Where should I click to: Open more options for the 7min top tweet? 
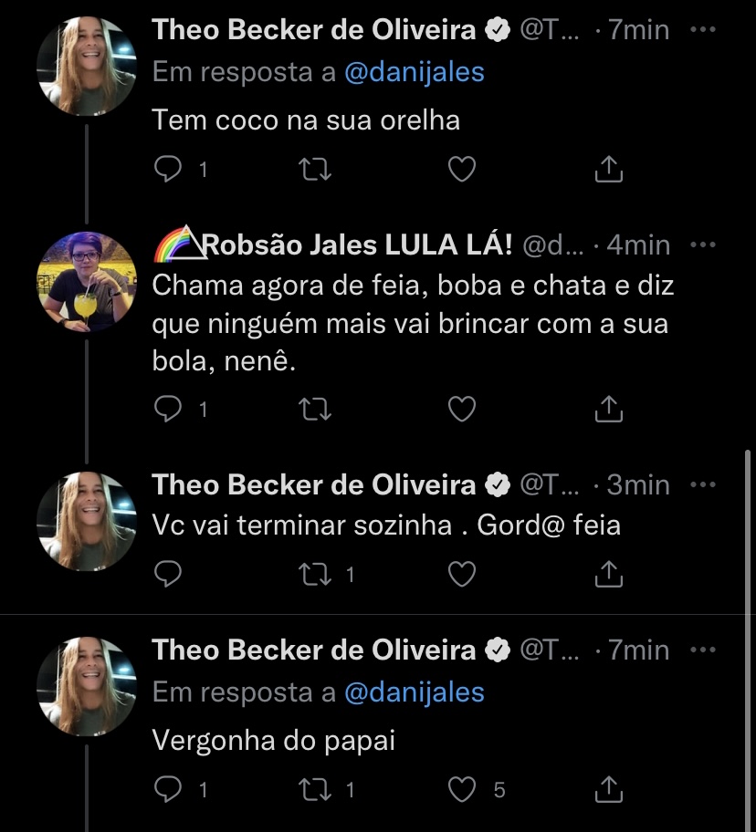click(x=702, y=29)
